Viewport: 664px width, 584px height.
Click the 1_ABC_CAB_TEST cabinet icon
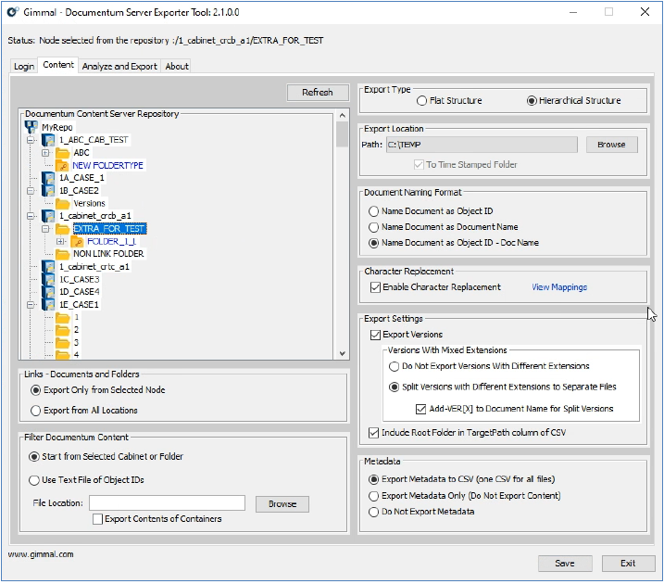point(49,140)
